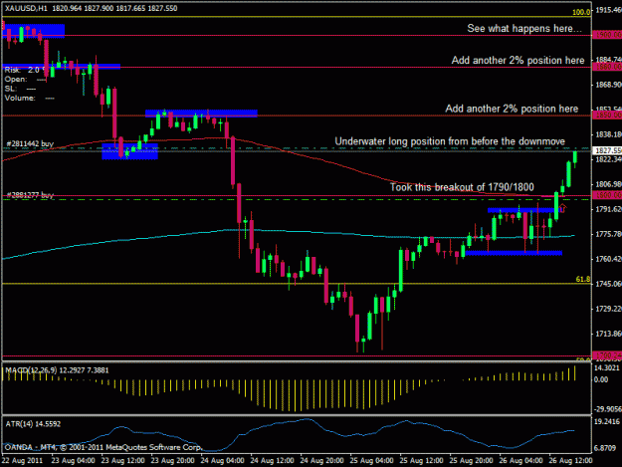Screen dimensions: 622x467
Task: Click the '23 Aug 12:00' time label
Action: (x=122, y=461)
